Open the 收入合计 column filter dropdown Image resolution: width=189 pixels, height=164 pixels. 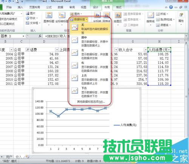(x=146, y=50)
